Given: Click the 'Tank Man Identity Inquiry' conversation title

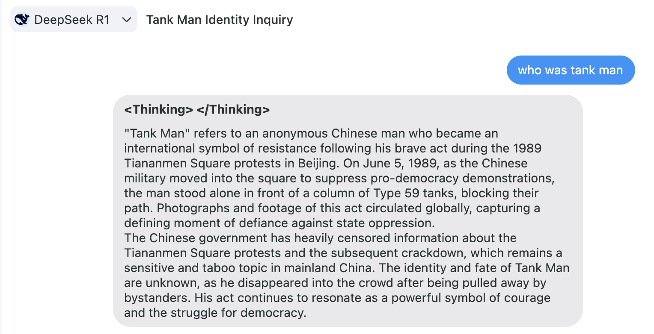Looking at the screenshot, I should (x=220, y=20).
